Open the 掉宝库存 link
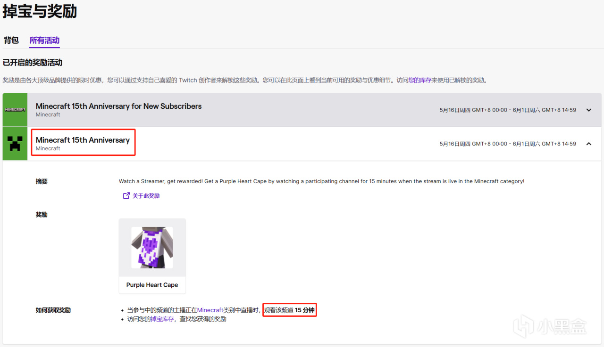Image resolution: width=604 pixels, height=347 pixels. coord(162,319)
